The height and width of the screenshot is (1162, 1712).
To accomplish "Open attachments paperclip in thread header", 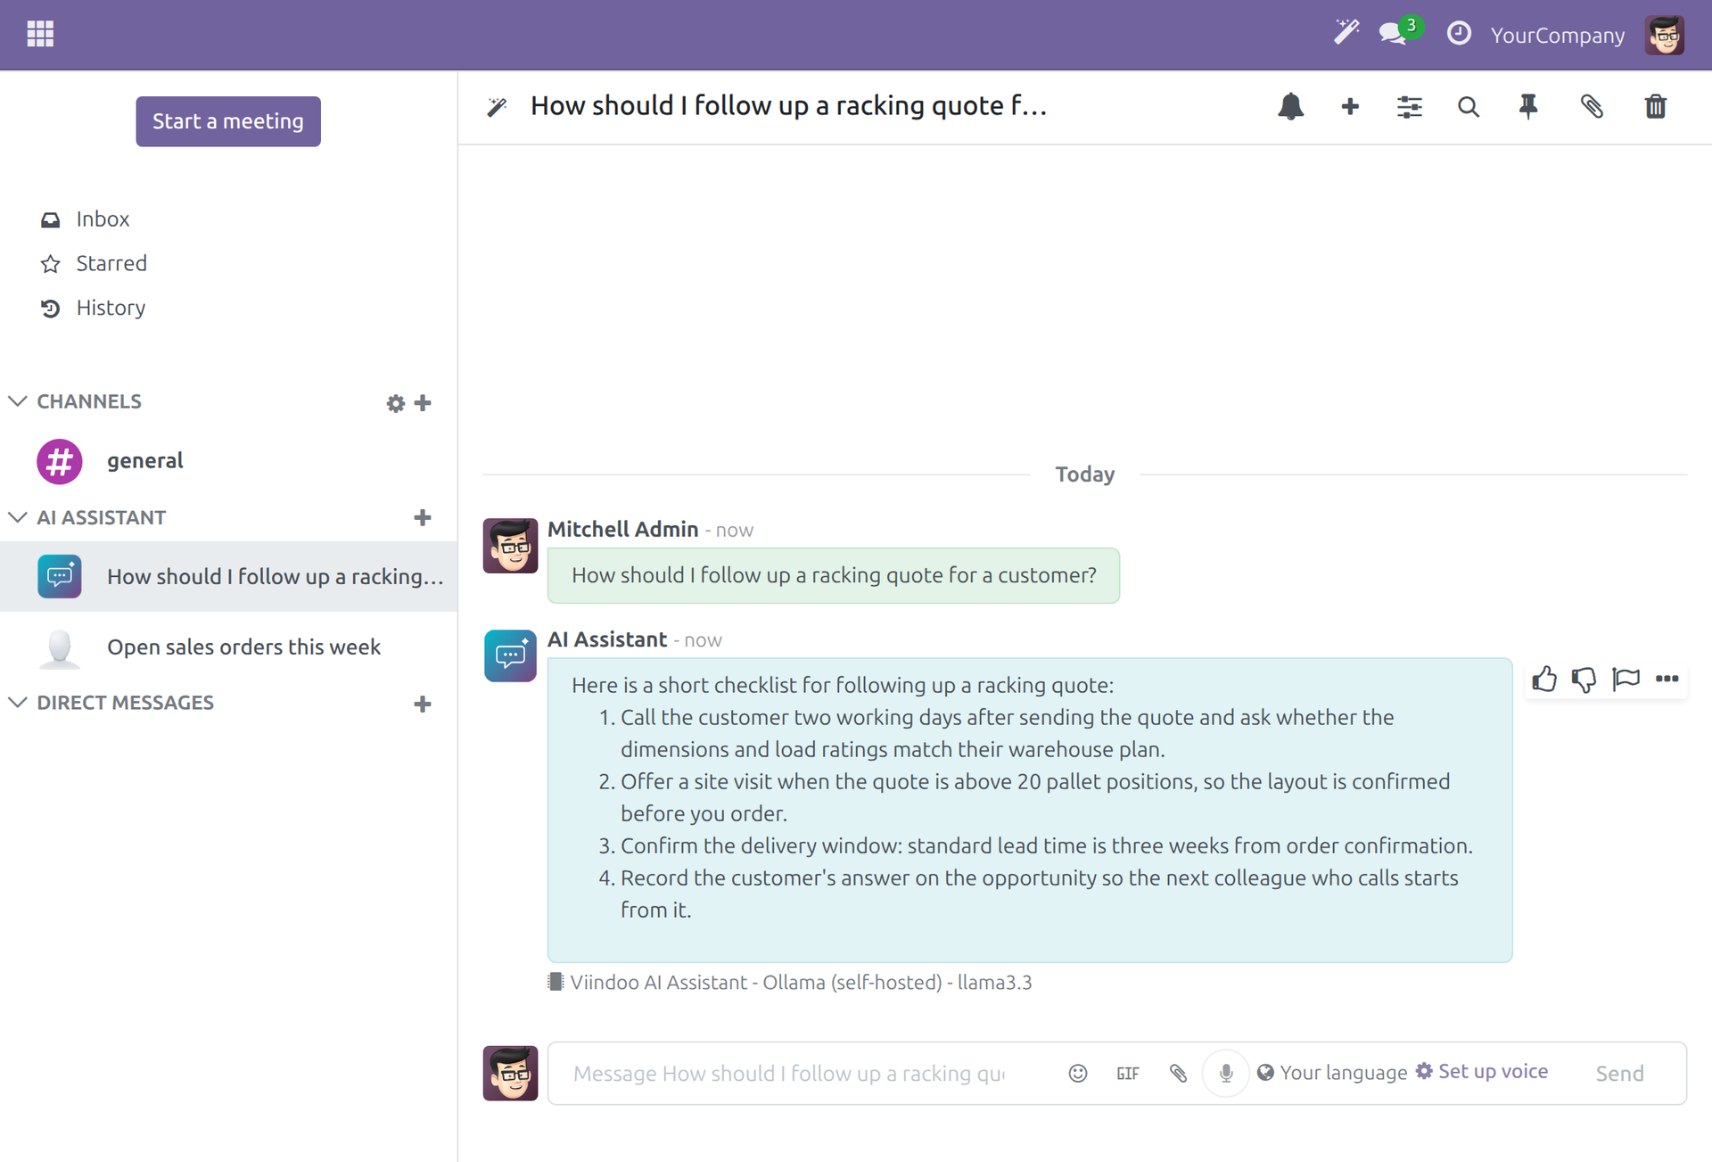I will click(x=1592, y=107).
